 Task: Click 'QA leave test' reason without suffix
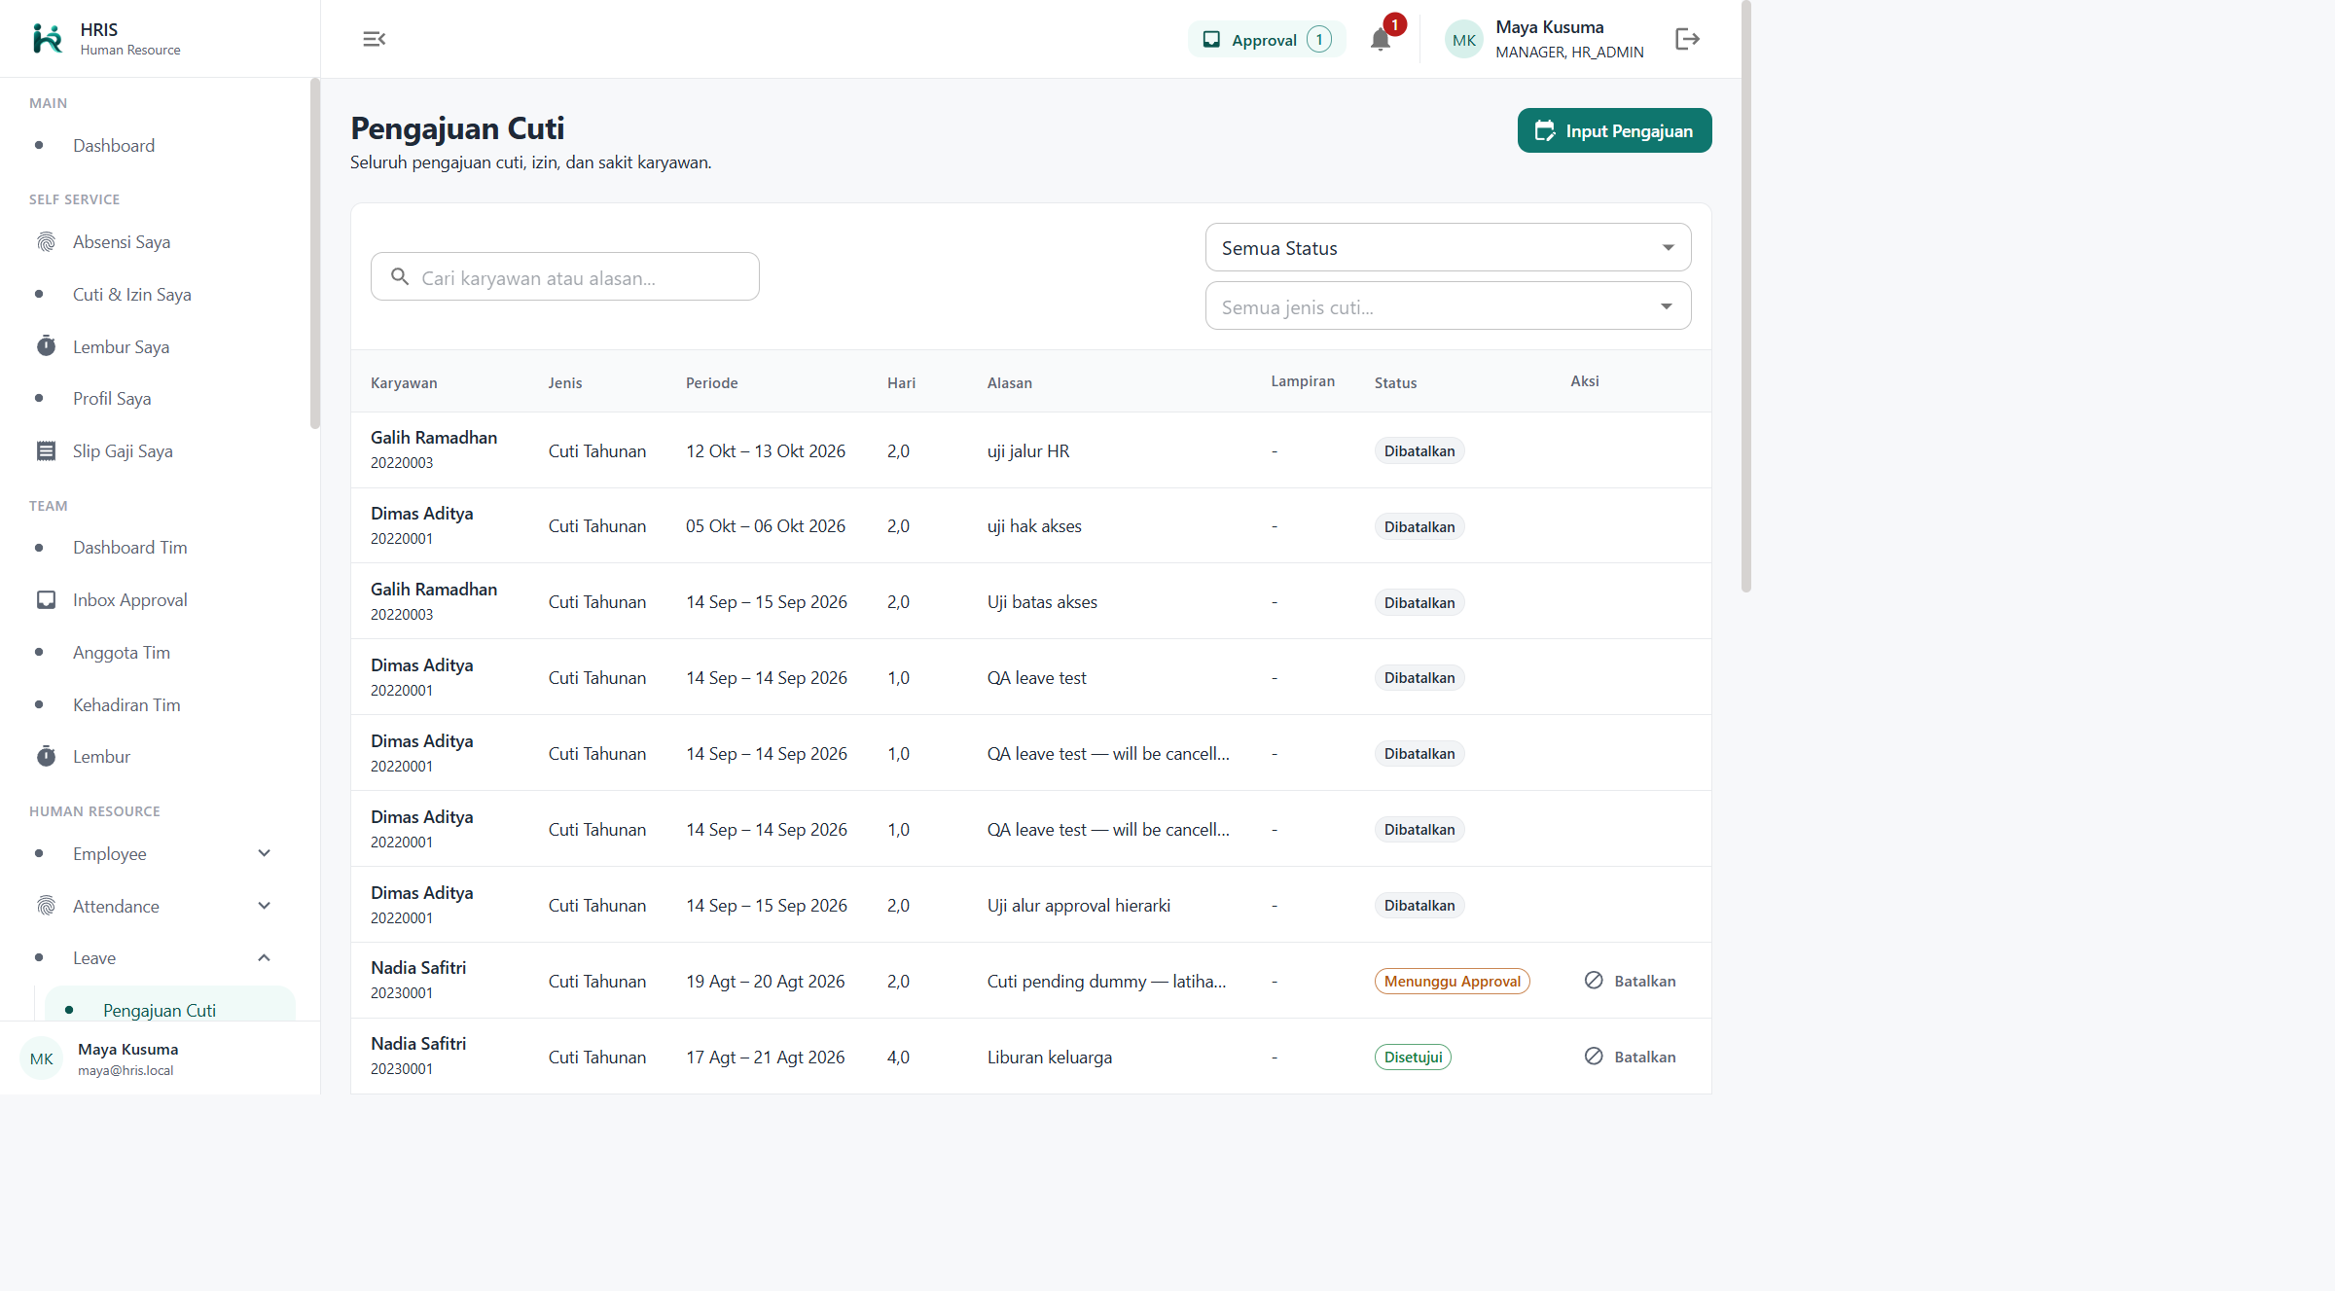pos(1037,678)
